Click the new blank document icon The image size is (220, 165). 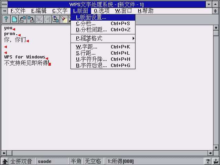pyautogui.click(x=14, y=19)
